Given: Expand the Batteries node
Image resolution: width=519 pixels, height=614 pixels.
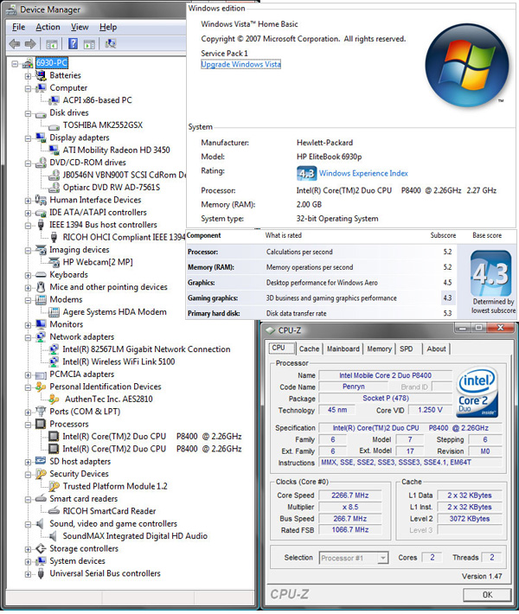Looking at the screenshot, I should point(28,76).
